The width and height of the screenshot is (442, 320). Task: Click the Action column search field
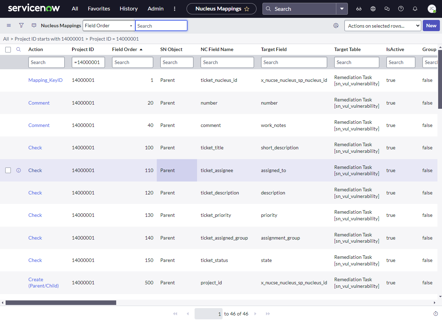[47, 62]
